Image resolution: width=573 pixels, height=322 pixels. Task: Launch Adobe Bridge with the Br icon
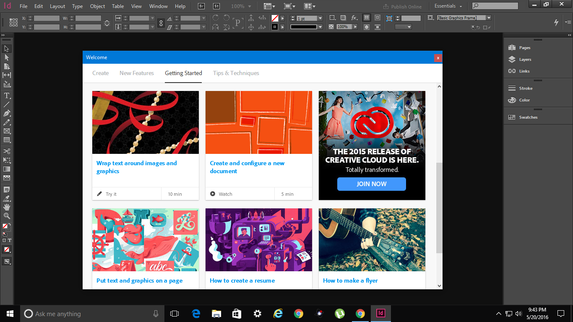201,6
